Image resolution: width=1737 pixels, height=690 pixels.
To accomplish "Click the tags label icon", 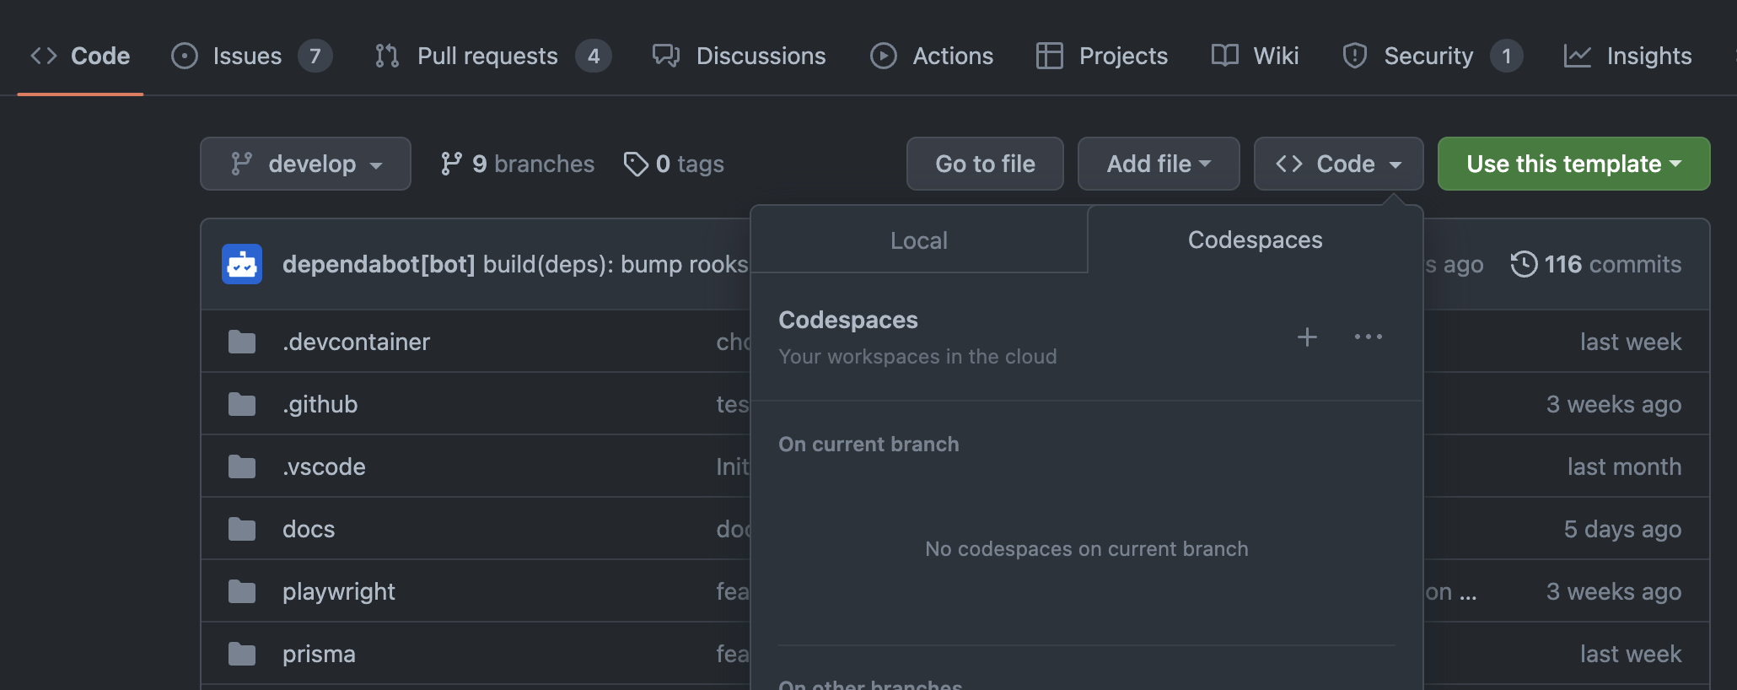I will tap(636, 164).
